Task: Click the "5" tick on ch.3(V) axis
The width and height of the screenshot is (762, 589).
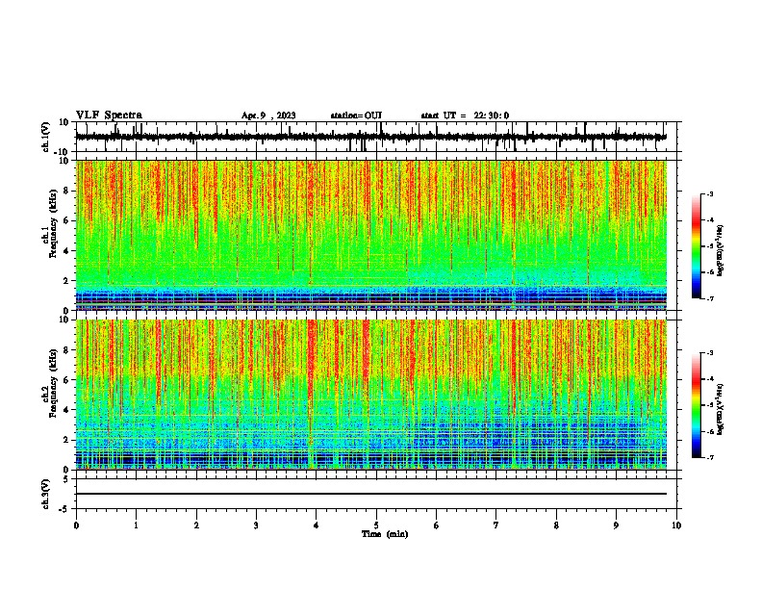Action: click(x=66, y=478)
